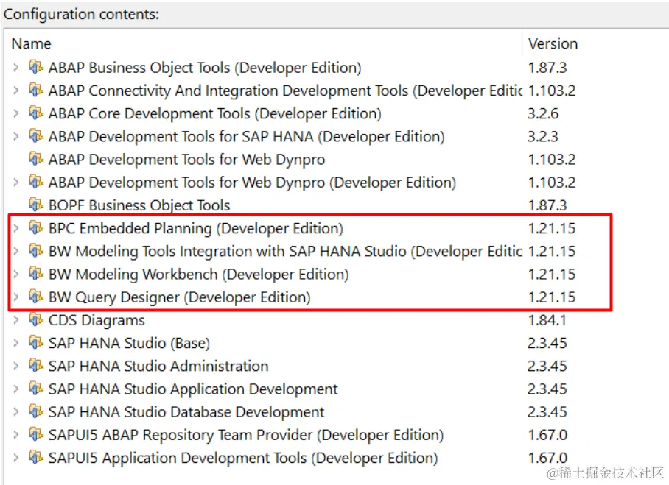
Task: Click the ABAP Development Tools for Web Dynpro icon
Action: [35, 159]
